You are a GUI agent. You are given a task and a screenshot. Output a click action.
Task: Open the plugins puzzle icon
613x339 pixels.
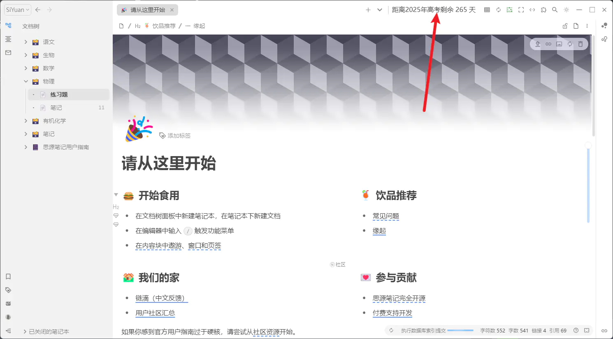(x=543, y=10)
